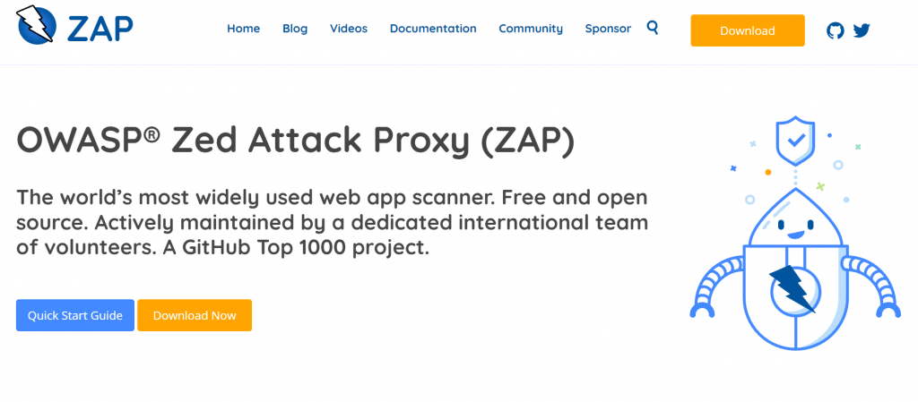Open the Twitter bird icon

coord(862,30)
